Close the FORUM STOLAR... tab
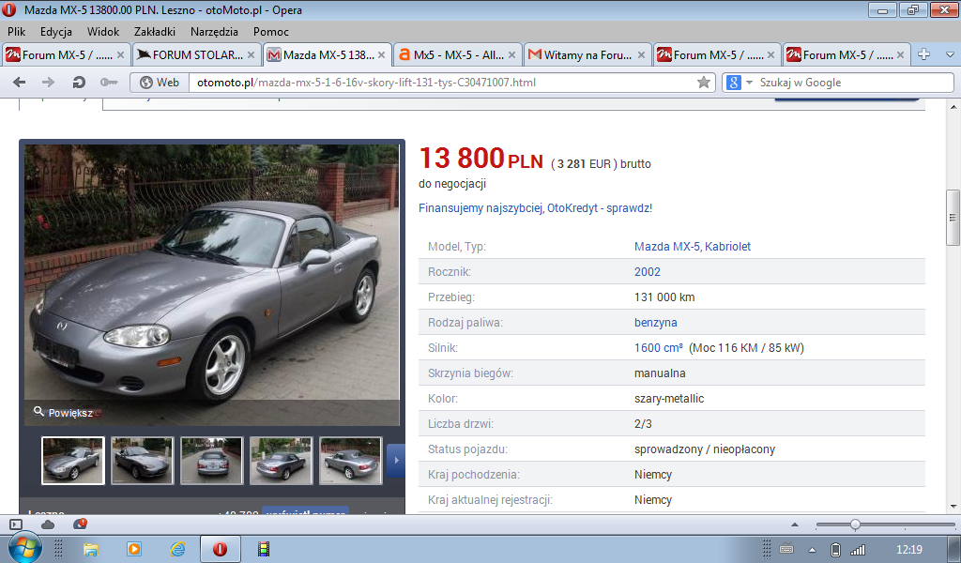 point(251,55)
